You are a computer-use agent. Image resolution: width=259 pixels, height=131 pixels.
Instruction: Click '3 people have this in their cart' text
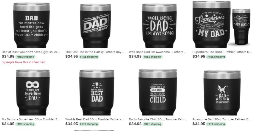point(24,62)
